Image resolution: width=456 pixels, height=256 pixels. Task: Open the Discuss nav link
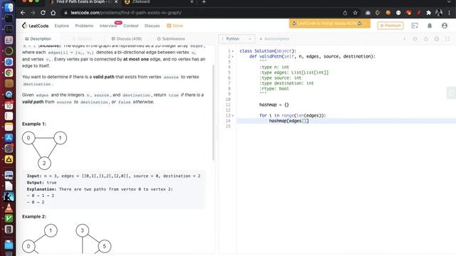click(152, 26)
